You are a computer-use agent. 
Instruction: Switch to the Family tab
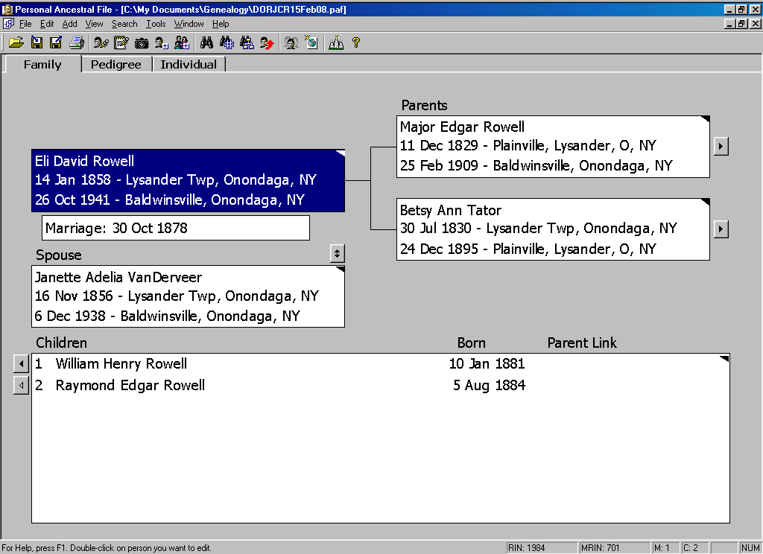42,64
